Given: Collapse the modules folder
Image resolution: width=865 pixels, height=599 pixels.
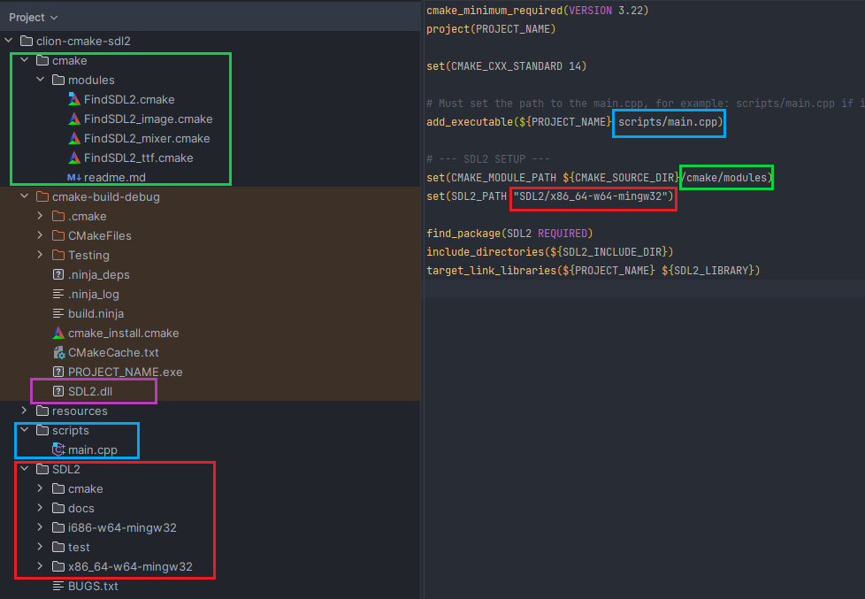Looking at the screenshot, I should 40,80.
